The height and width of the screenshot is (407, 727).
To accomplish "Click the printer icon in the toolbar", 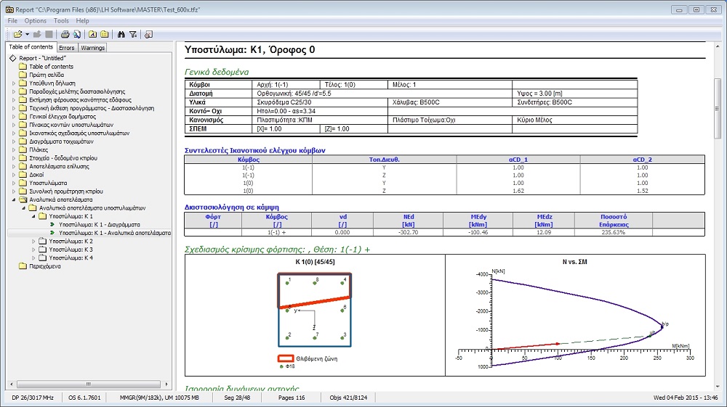I will 65,34.
